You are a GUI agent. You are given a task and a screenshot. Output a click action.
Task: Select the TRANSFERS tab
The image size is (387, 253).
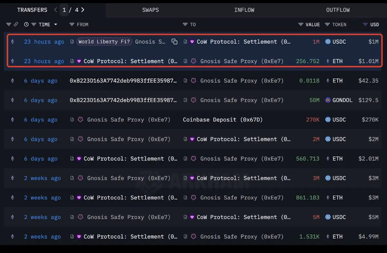coord(32,10)
